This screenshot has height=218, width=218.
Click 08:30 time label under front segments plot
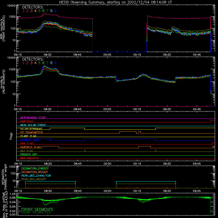(x=47, y=55)
